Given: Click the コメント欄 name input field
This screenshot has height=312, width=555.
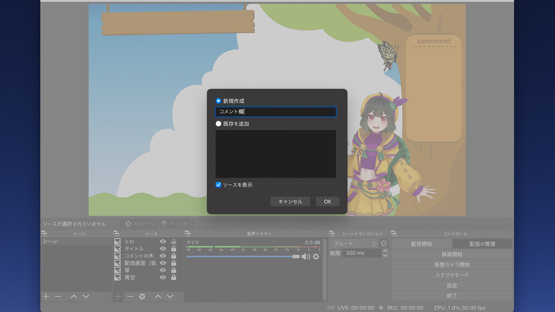Looking at the screenshot, I should pos(275,112).
